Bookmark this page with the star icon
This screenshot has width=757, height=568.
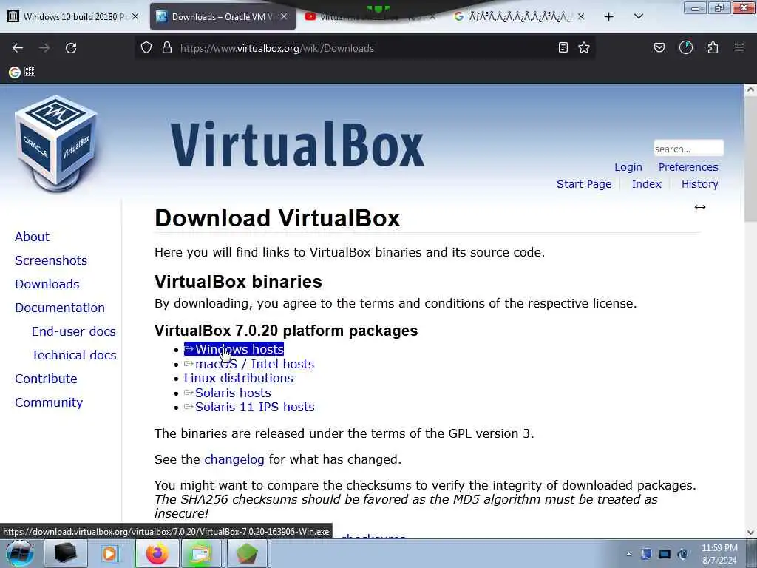pos(584,48)
